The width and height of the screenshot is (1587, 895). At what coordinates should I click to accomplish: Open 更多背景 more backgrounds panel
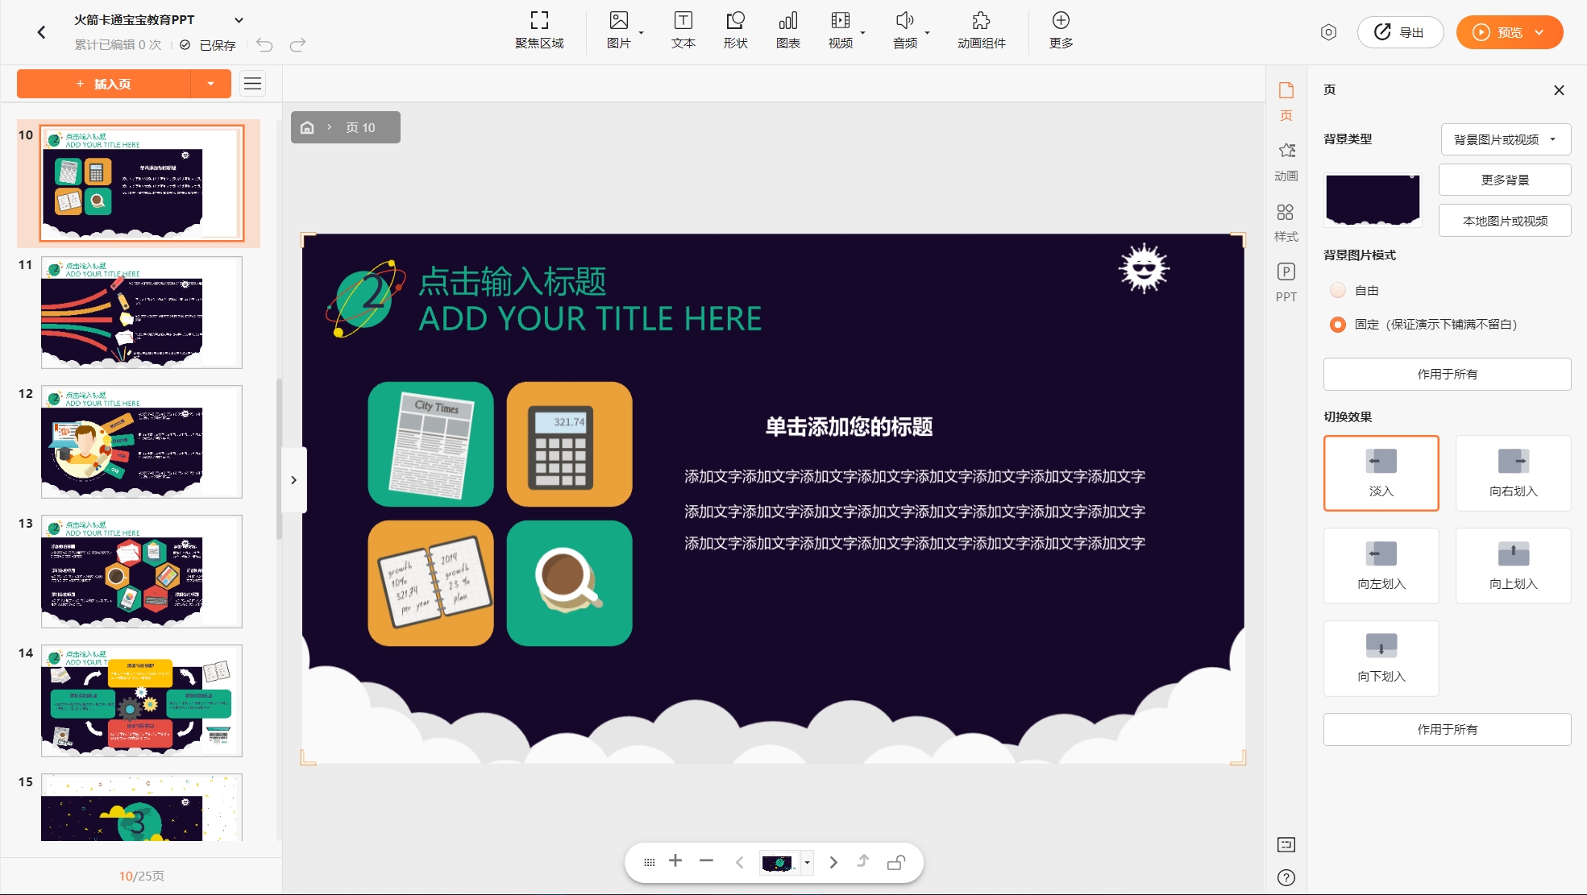point(1504,180)
